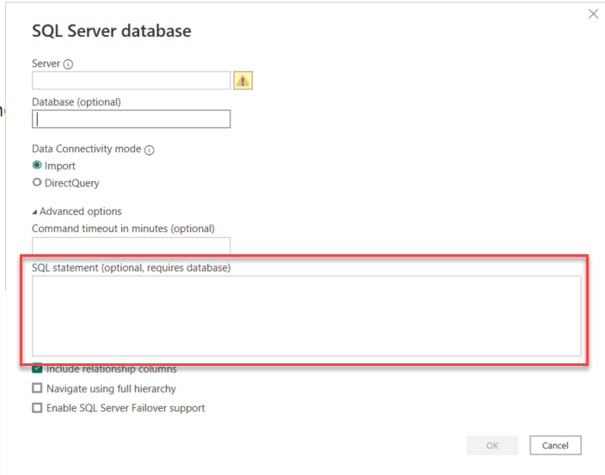Click the yellow warning icon beside Server field
Screen dimensions: 605x475
243,81
